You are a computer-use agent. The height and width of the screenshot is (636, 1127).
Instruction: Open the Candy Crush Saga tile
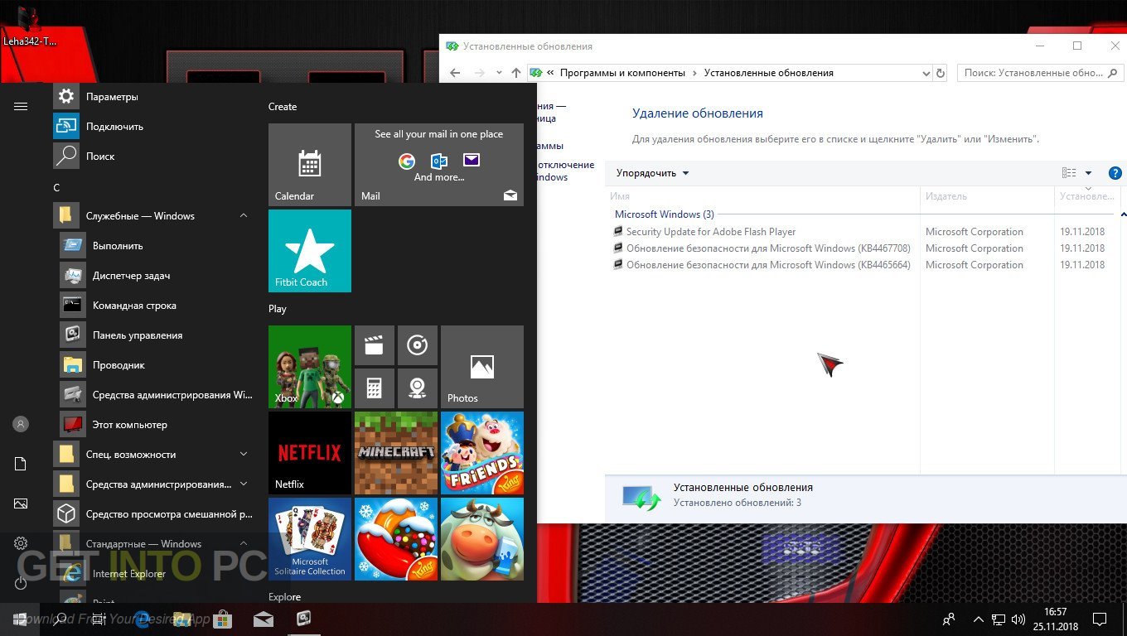396,539
